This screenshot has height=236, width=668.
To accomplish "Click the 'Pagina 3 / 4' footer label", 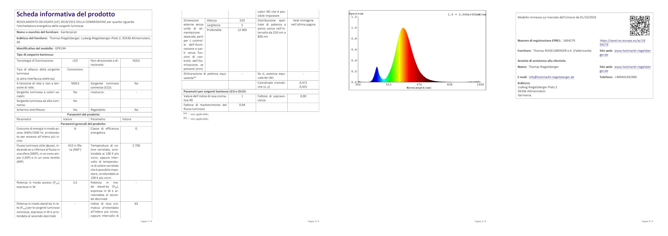I will point(480,221).
